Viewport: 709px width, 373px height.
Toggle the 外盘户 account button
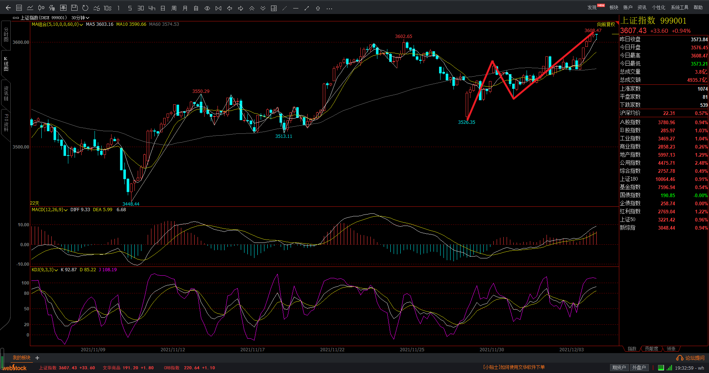tap(639, 367)
